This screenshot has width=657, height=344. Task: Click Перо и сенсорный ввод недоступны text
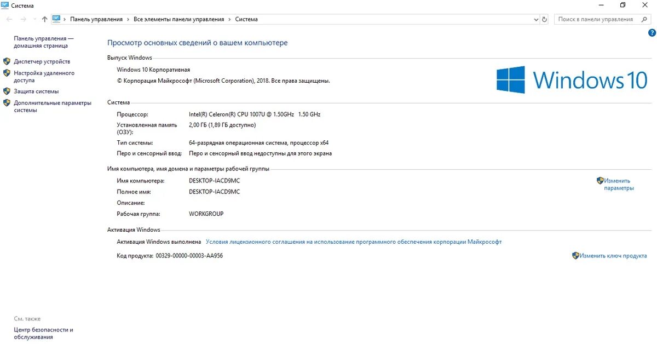point(260,153)
